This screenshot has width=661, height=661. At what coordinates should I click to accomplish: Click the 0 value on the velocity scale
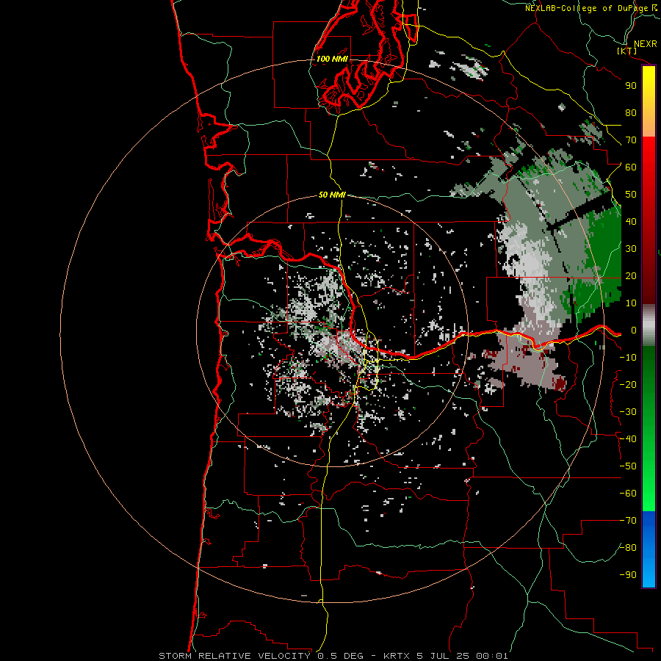(x=633, y=330)
